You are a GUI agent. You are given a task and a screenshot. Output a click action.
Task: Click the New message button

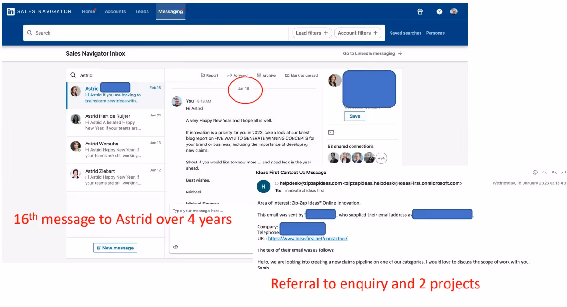[x=115, y=248]
